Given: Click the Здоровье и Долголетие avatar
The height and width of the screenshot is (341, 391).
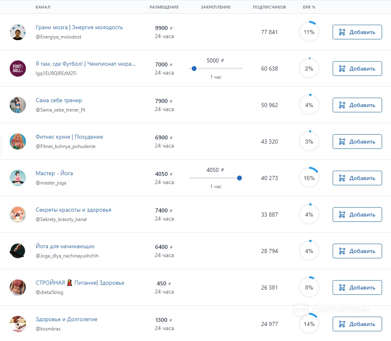Looking at the screenshot, I should tap(18, 324).
